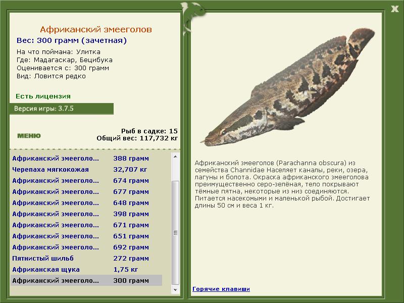Image resolution: width=404 pixels, height=303 pixels.
Task: Click the Есть лицензия label
Action: point(43,96)
